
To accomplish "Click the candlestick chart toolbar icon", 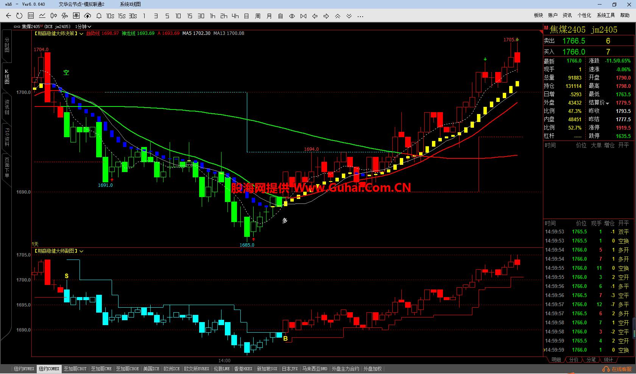I will [53, 16].
